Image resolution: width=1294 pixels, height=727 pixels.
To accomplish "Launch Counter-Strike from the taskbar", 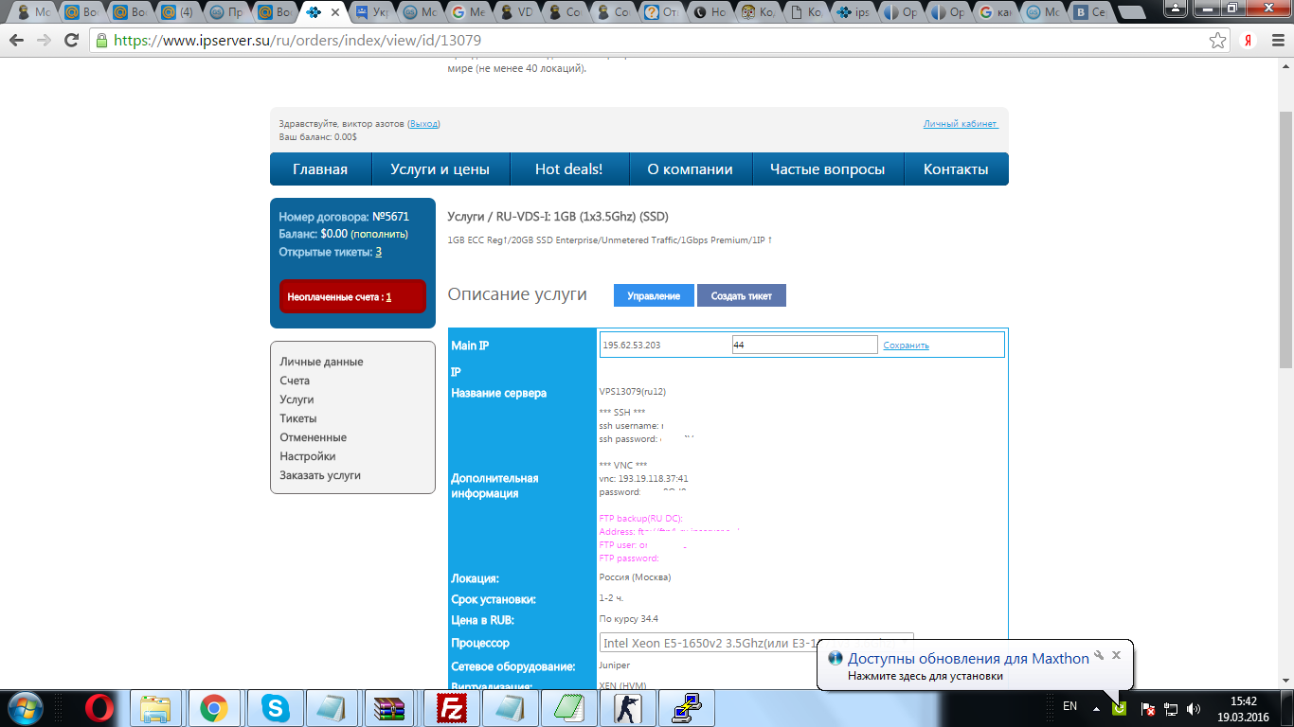I will pyautogui.click(x=626, y=708).
